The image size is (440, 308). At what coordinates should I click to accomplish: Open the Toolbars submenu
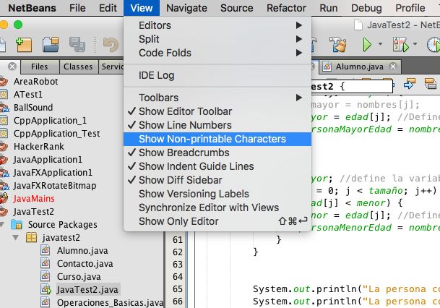coord(217,98)
